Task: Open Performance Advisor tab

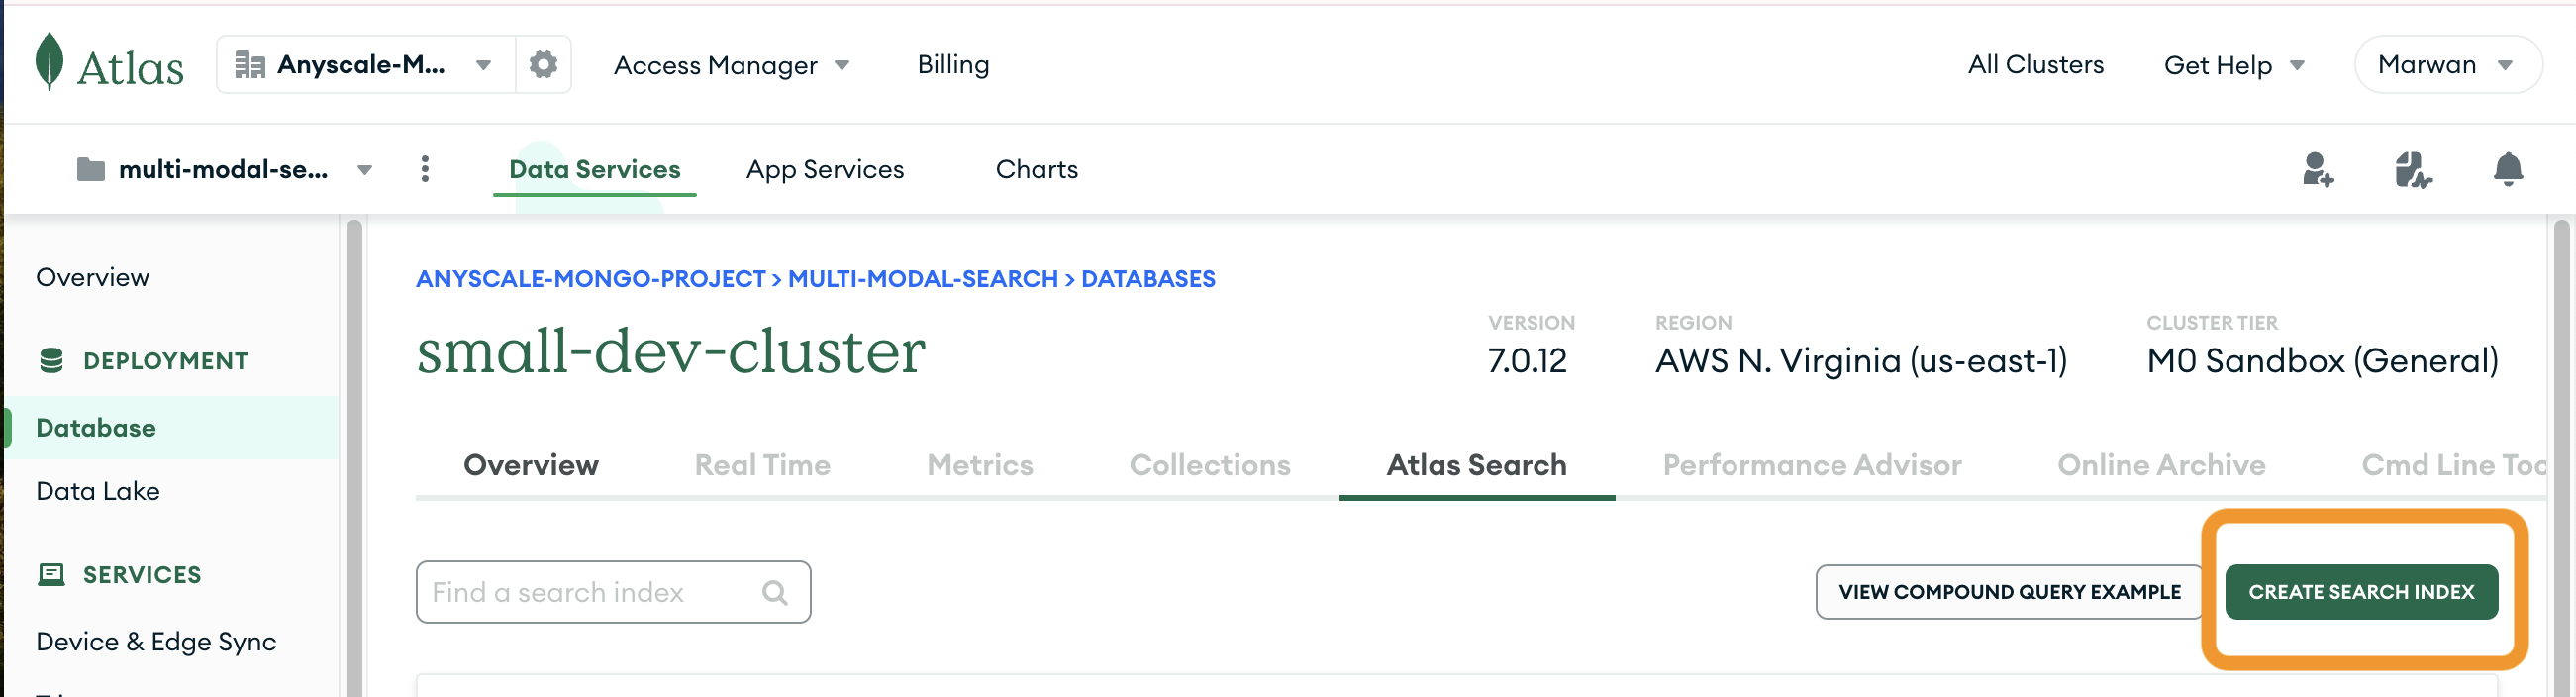Action: tap(1811, 465)
